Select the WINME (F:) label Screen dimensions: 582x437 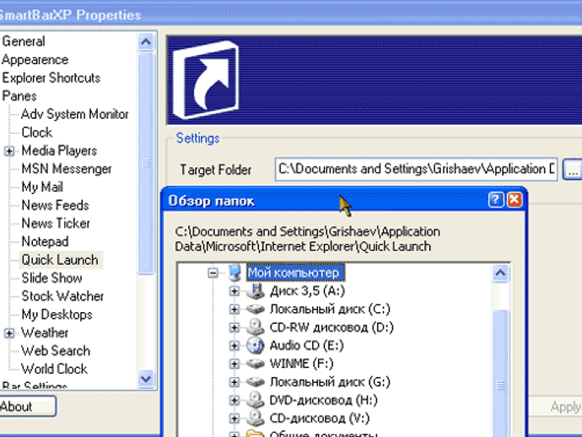point(301,364)
